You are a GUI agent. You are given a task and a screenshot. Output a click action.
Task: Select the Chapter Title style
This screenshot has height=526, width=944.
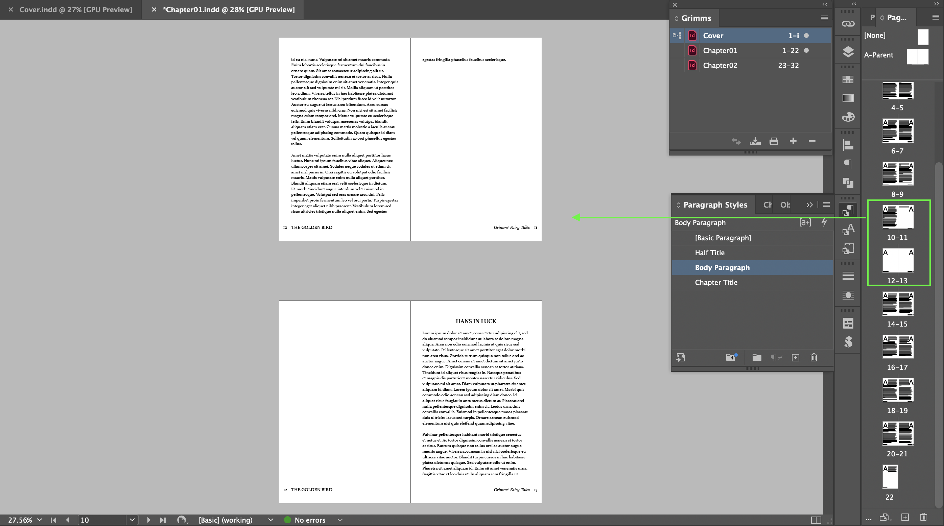pyautogui.click(x=716, y=282)
